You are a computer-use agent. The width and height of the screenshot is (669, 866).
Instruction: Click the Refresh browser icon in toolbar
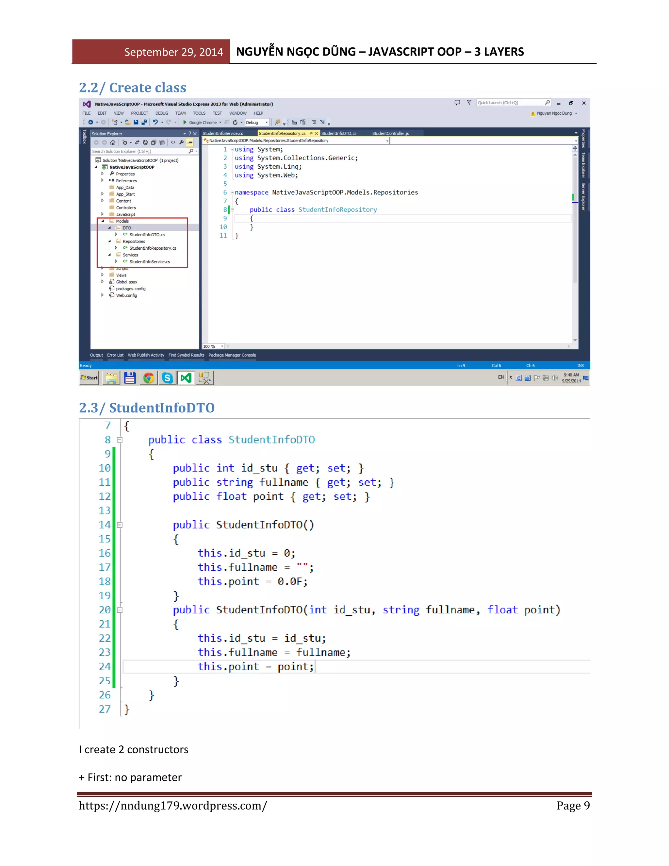(x=235, y=123)
